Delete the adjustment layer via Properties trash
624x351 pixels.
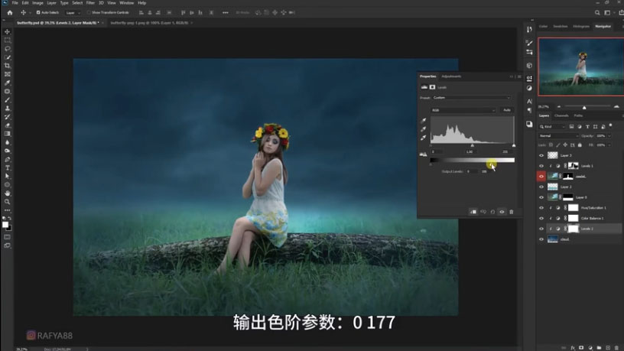coord(512,212)
